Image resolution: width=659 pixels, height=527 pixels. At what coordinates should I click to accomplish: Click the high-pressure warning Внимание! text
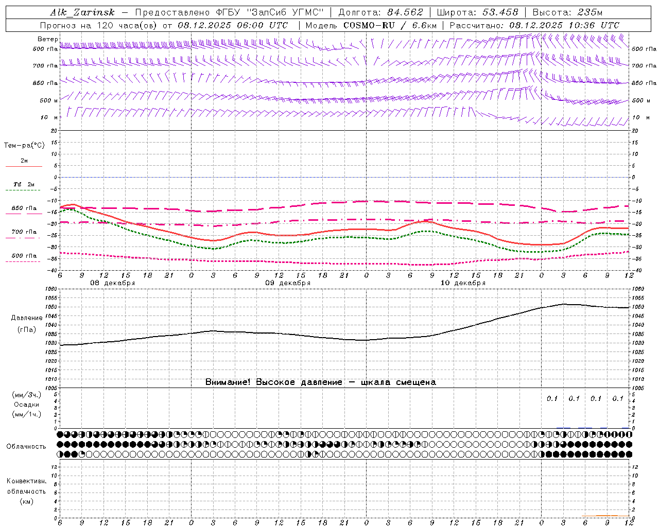pyautogui.click(x=321, y=382)
